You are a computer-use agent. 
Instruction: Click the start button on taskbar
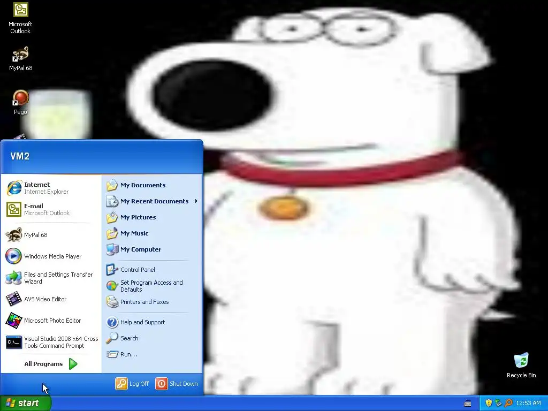pyautogui.click(x=25, y=403)
